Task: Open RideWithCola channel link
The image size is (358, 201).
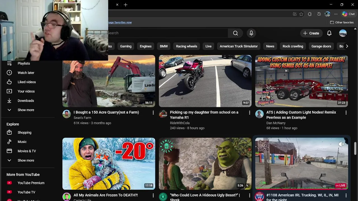Action: tap(180, 123)
